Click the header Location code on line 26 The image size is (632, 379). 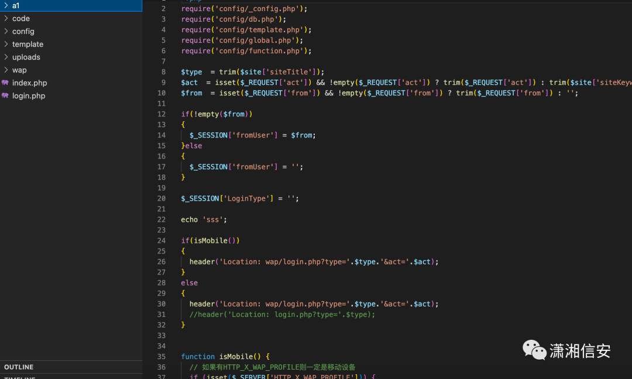click(x=314, y=261)
